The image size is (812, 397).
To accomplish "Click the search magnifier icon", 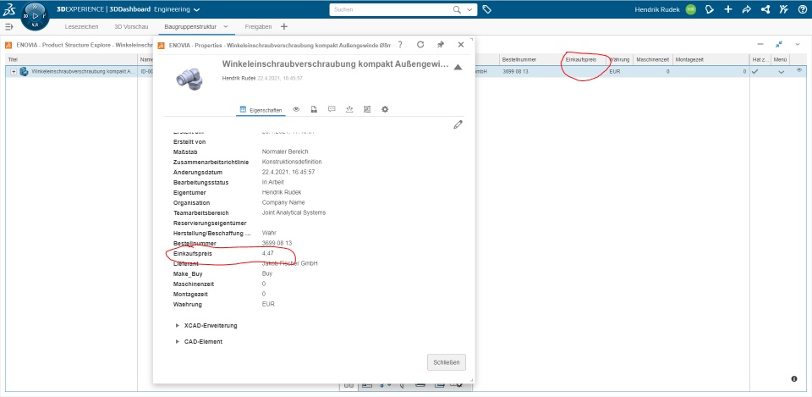I will point(458,9).
